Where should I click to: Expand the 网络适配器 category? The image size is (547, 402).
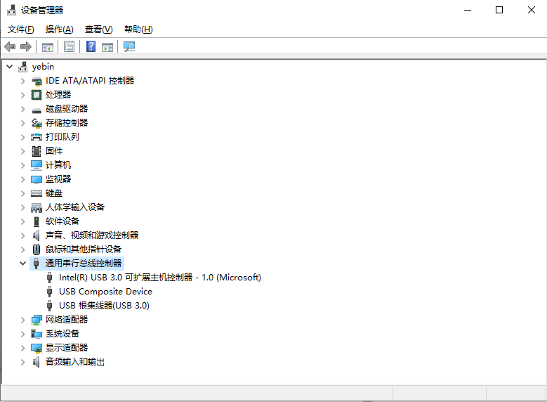tap(22, 320)
